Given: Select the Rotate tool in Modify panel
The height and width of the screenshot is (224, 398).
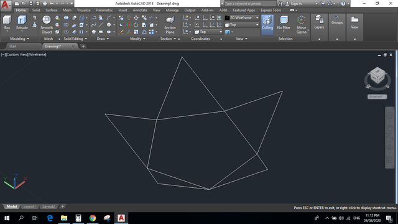Looking at the screenshot, I should pos(136,25).
